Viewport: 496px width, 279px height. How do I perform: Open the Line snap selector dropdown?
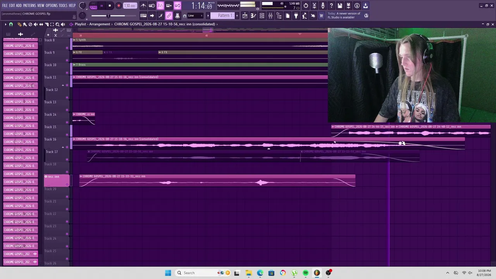[x=195, y=15]
